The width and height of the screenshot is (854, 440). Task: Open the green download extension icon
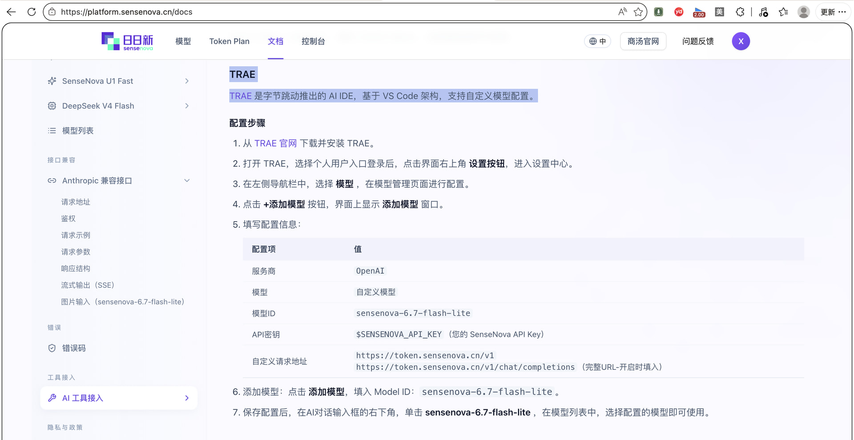point(659,12)
